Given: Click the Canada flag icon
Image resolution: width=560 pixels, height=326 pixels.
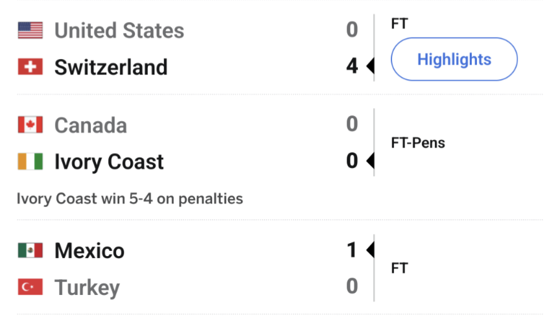Looking at the screenshot, I should pyautogui.click(x=30, y=124).
